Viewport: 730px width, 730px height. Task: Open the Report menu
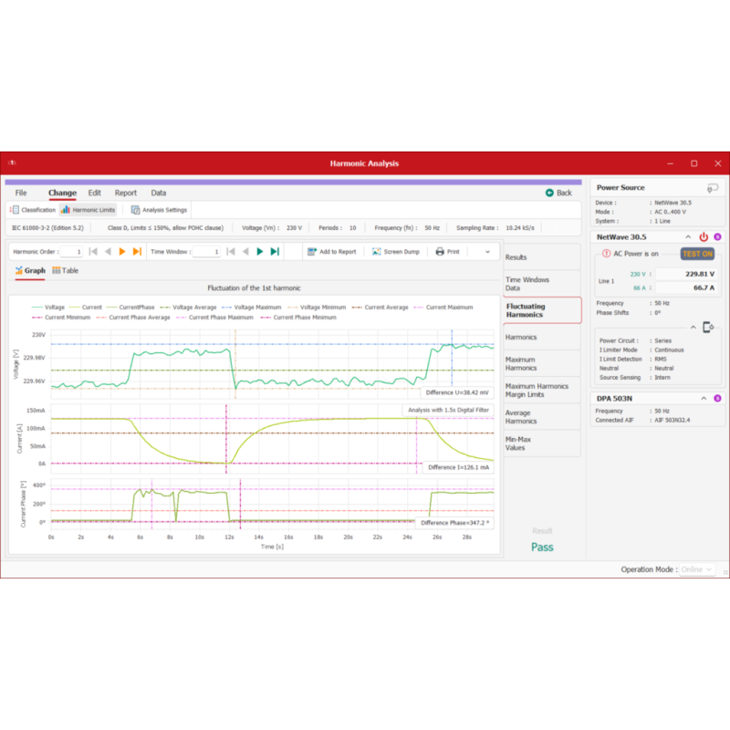125,193
